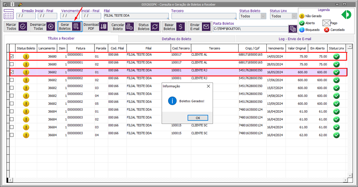Check the box for lancamento 36680 parcela 02
This screenshot has width=358, height=187.
(12, 64)
